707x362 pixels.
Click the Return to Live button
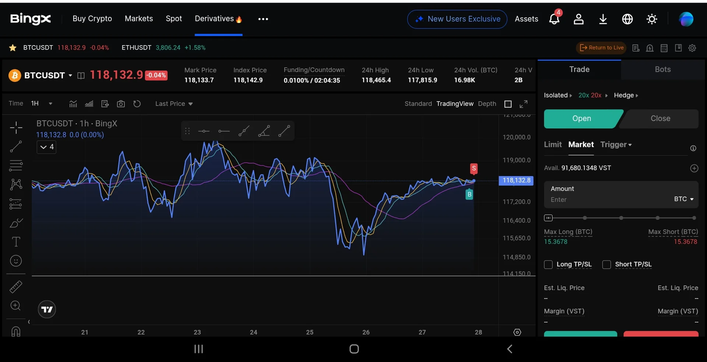[x=602, y=48]
